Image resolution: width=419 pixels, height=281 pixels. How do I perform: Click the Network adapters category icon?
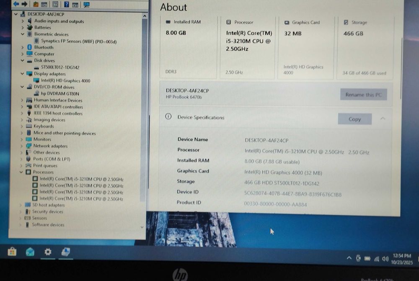click(x=28, y=146)
